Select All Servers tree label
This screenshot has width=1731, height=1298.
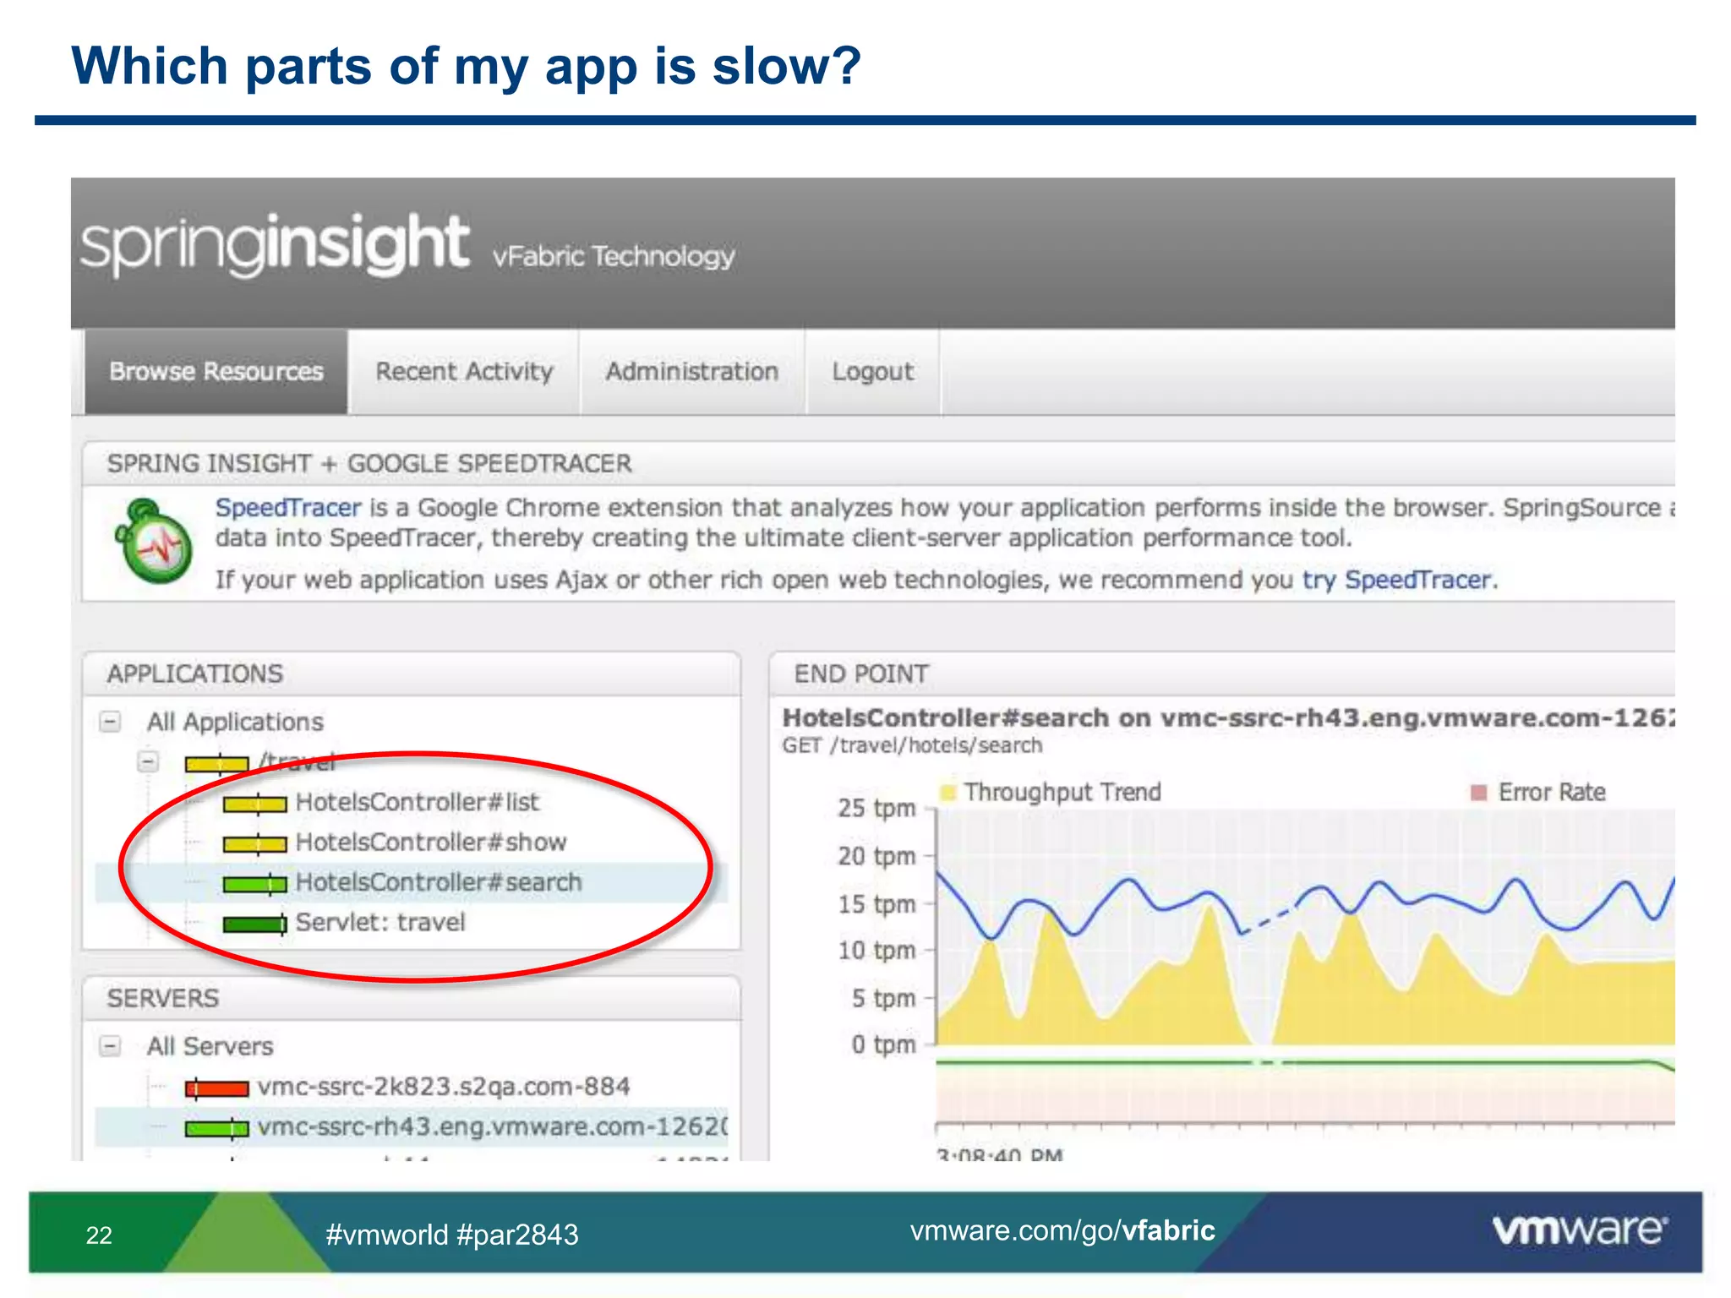(210, 1046)
